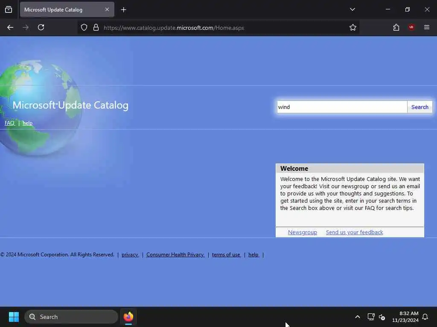Open the help link under the title
437x327 pixels.
click(x=28, y=123)
